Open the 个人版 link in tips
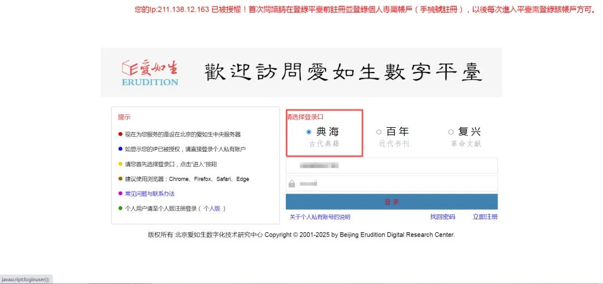 pyautogui.click(x=212, y=209)
